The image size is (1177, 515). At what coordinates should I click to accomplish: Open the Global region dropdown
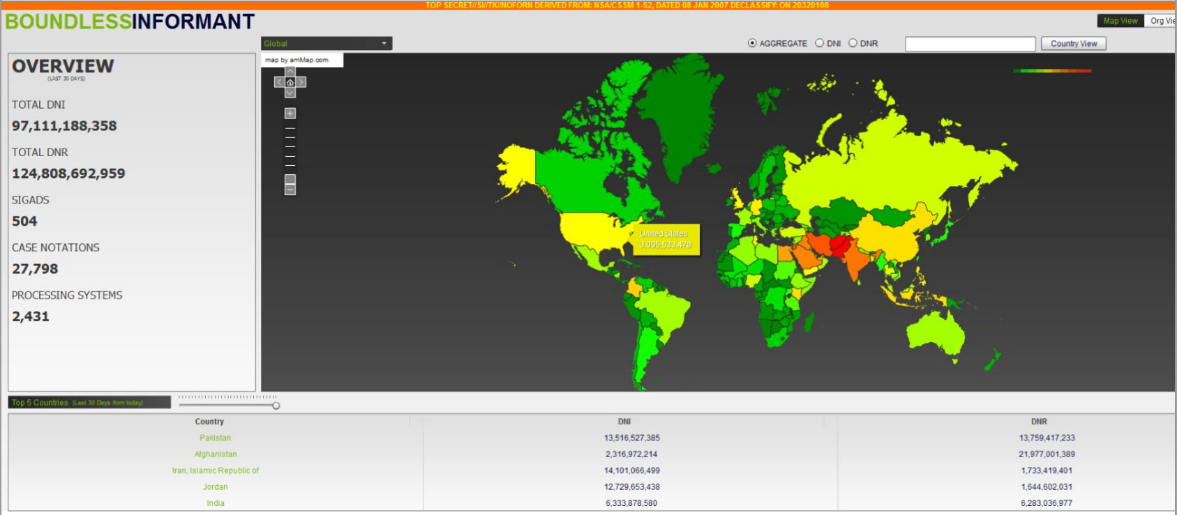coord(326,44)
